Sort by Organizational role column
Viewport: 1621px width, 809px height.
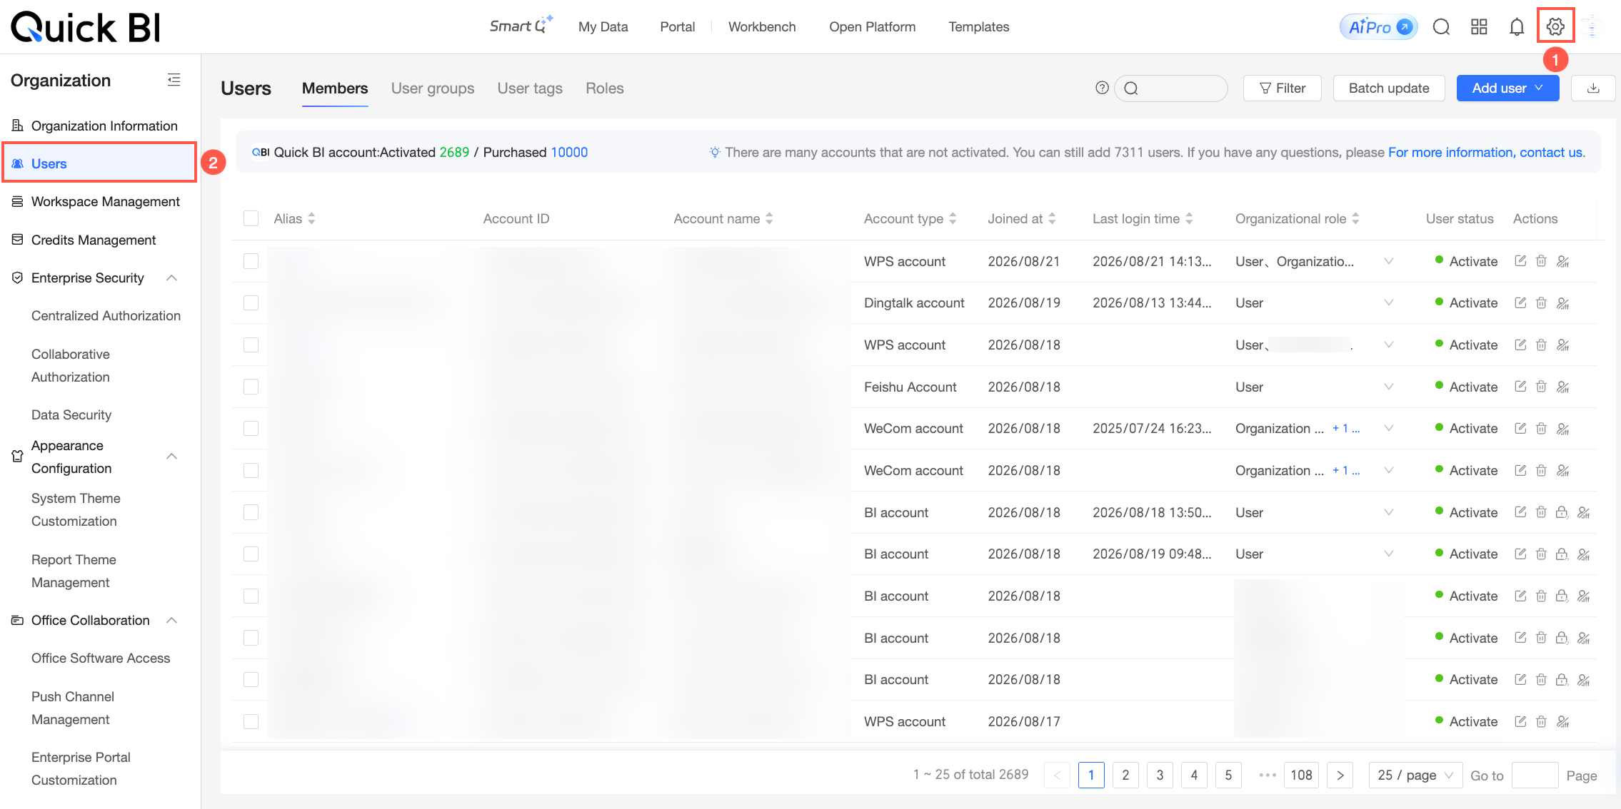(x=1355, y=218)
